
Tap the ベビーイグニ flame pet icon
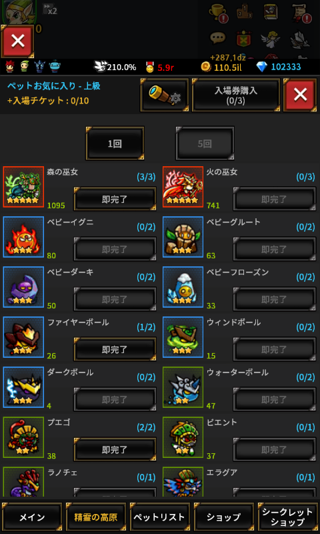23,237
